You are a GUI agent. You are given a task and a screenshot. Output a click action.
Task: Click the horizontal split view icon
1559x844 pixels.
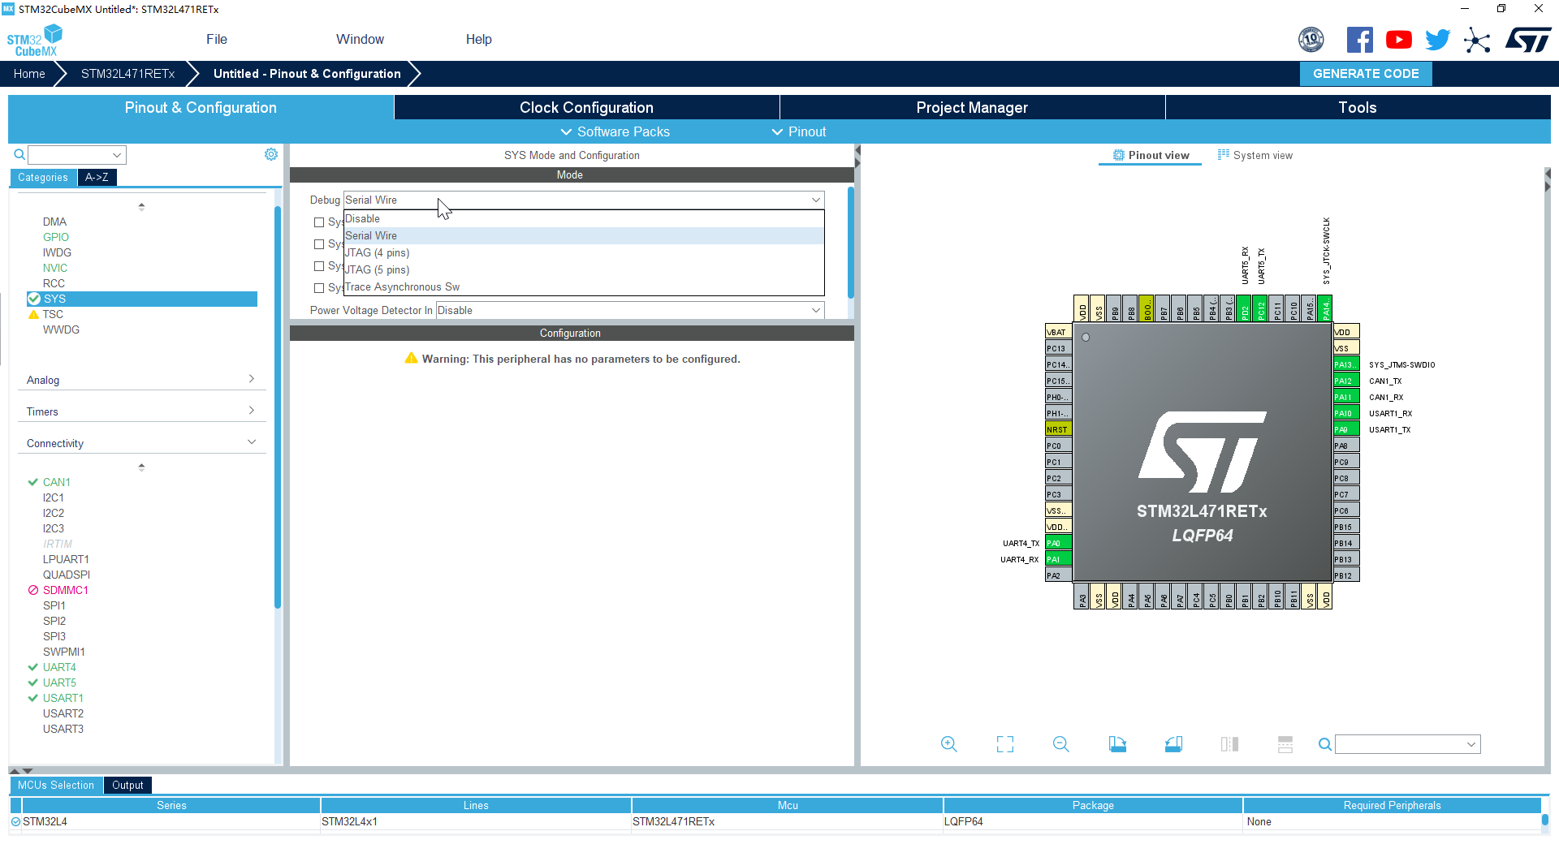point(1285,744)
